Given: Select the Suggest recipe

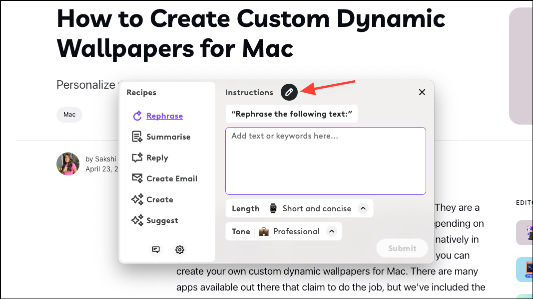Looking at the screenshot, I should point(162,221).
